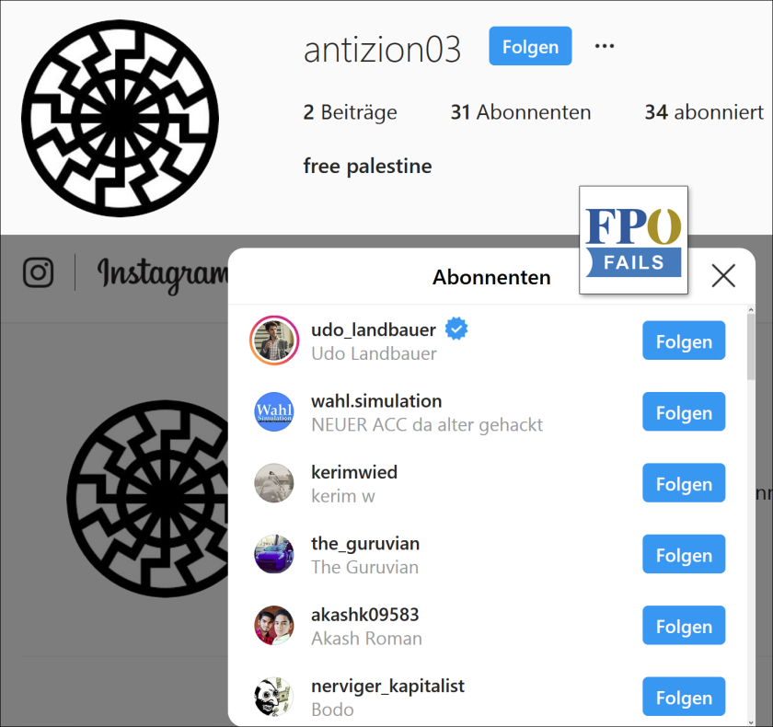Click nerviger_kapitalist's cartoon avatar
773x727 pixels.
[x=274, y=697]
